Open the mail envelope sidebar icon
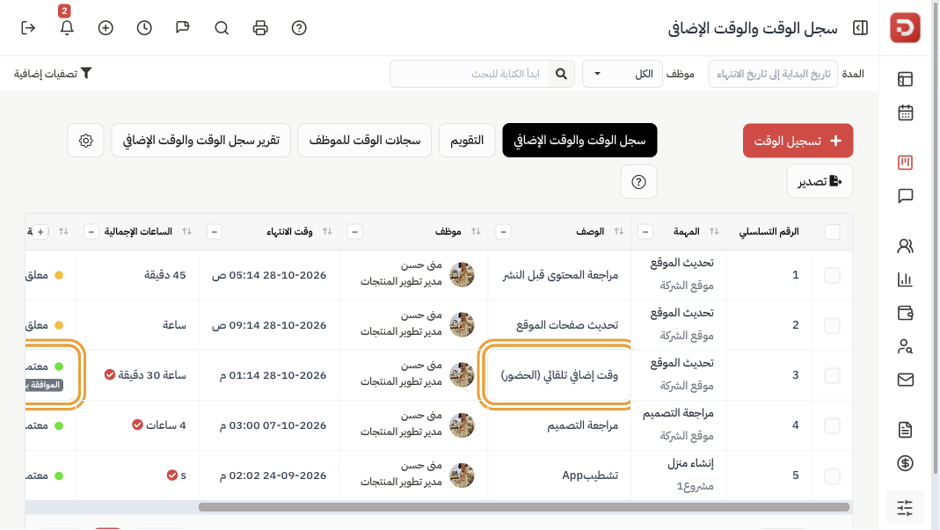Screen dimensions: 940x530 [x=905, y=380]
